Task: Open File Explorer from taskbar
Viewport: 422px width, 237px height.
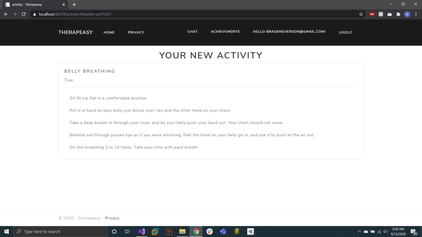Action: pos(182,232)
